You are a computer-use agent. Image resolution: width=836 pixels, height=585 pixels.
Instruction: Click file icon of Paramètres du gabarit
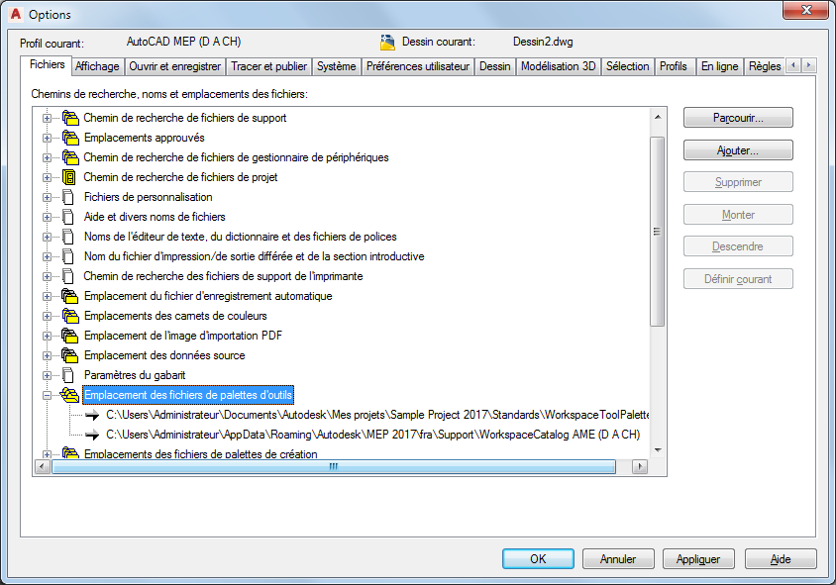(x=68, y=375)
